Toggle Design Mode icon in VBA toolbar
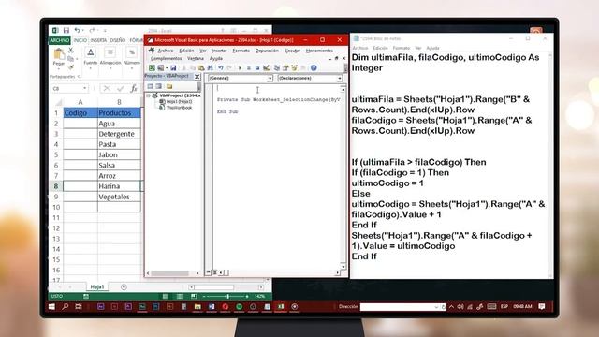This screenshot has width=599, height=337. [x=266, y=68]
